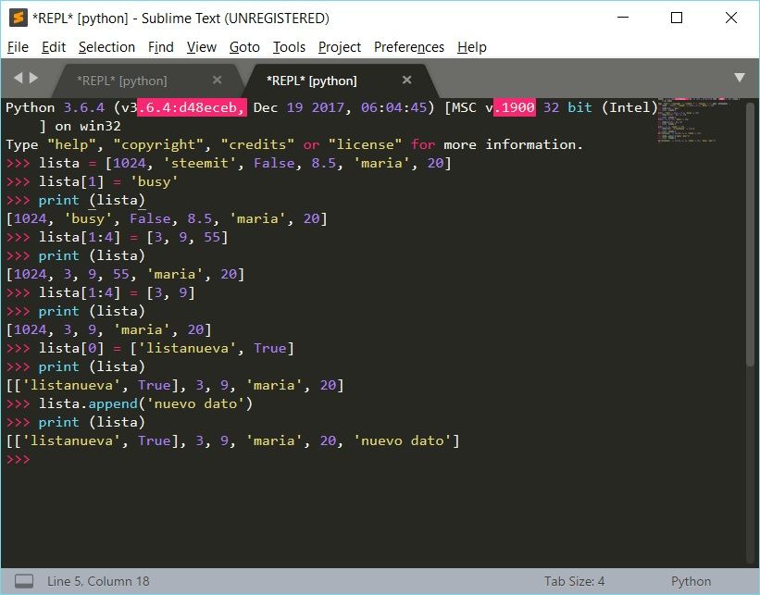Go to previous tab using left arrow
This screenshot has height=595, width=760.
click(x=18, y=78)
